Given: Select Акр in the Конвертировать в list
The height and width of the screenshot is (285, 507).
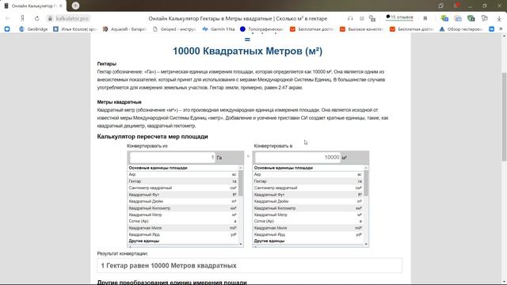Looking at the screenshot, I should click(x=308, y=174).
